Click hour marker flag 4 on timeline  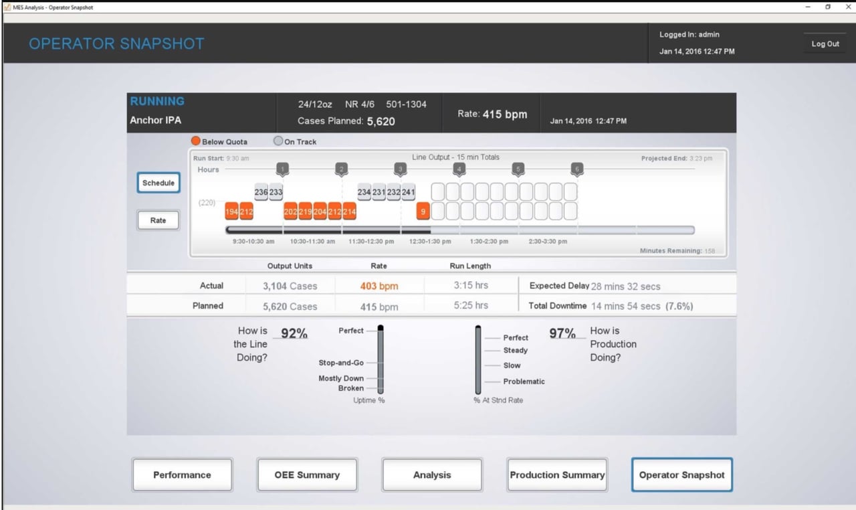(459, 169)
